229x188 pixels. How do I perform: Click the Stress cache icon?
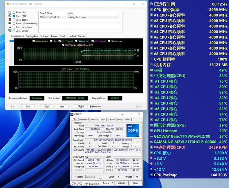(x=10, y=20)
